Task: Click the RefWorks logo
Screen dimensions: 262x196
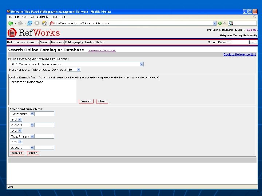Action: pos(34,33)
